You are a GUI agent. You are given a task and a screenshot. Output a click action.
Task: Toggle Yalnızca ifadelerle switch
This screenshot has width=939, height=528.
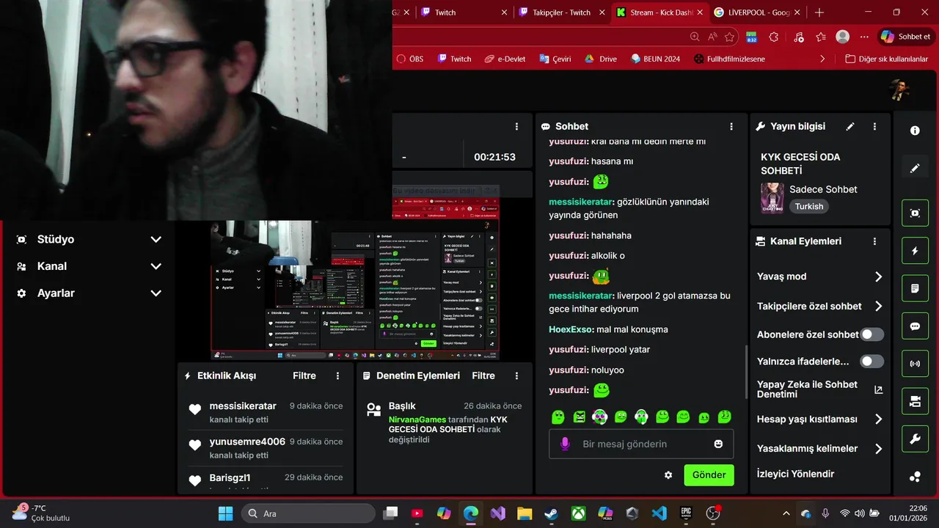(x=872, y=362)
